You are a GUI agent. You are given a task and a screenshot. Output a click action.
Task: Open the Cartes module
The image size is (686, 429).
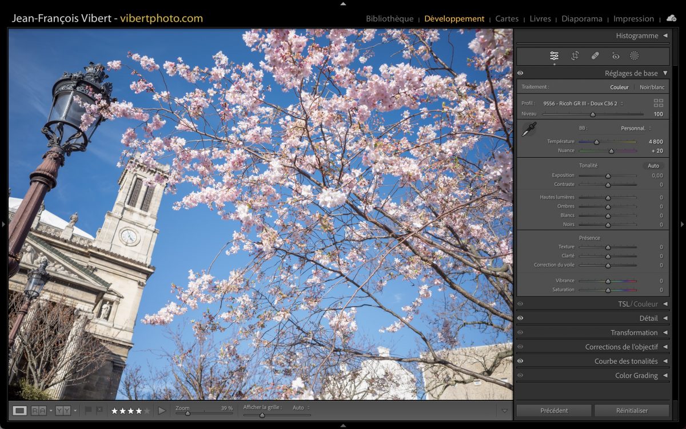click(506, 19)
